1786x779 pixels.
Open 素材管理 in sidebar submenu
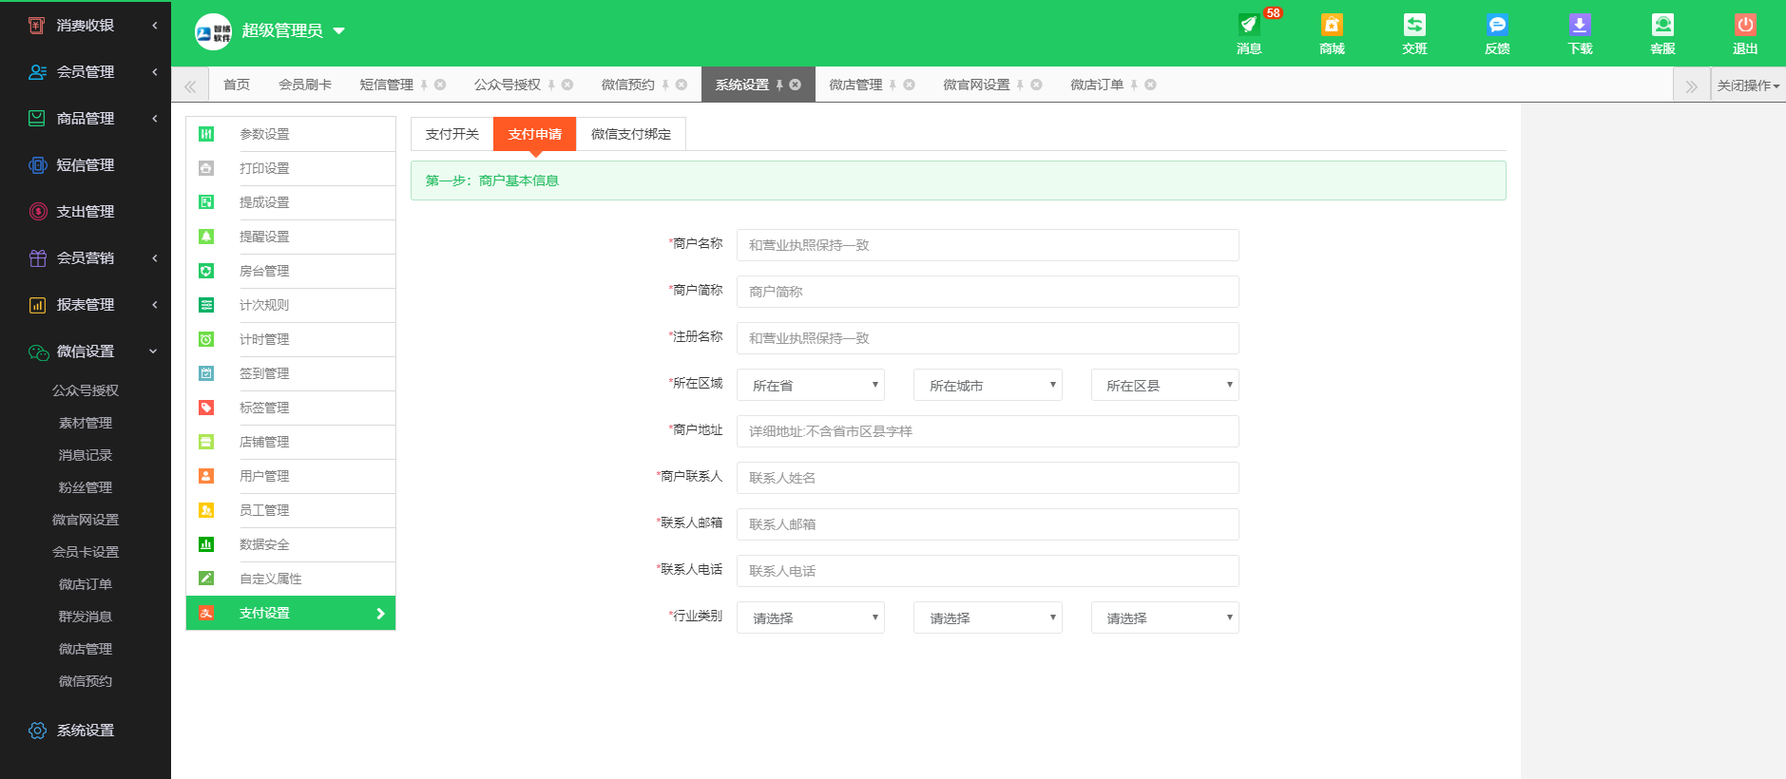point(86,423)
